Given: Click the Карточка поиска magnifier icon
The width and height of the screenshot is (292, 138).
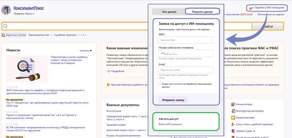Looking at the screenshot, I should (x=3, y=35).
